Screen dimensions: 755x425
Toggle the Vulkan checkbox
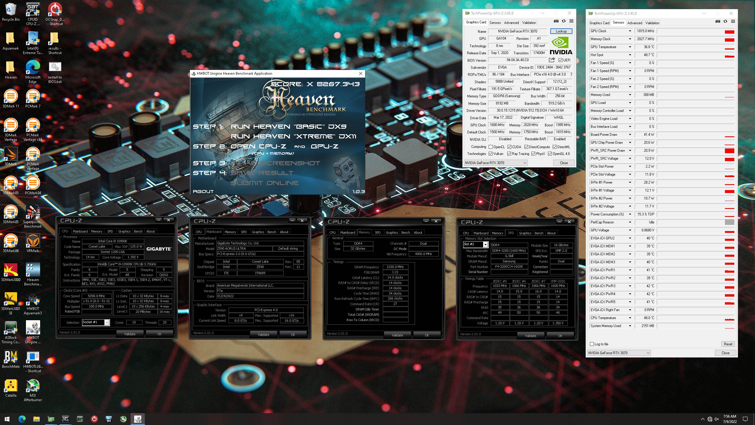coord(490,154)
